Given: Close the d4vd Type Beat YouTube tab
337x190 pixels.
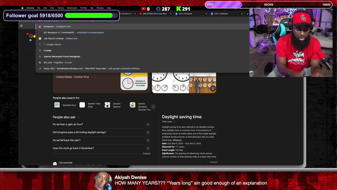Looking at the screenshot, I should (x=171, y=14).
